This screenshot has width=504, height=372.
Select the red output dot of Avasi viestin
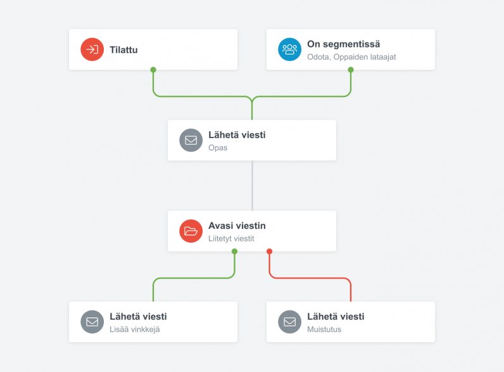point(269,252)
